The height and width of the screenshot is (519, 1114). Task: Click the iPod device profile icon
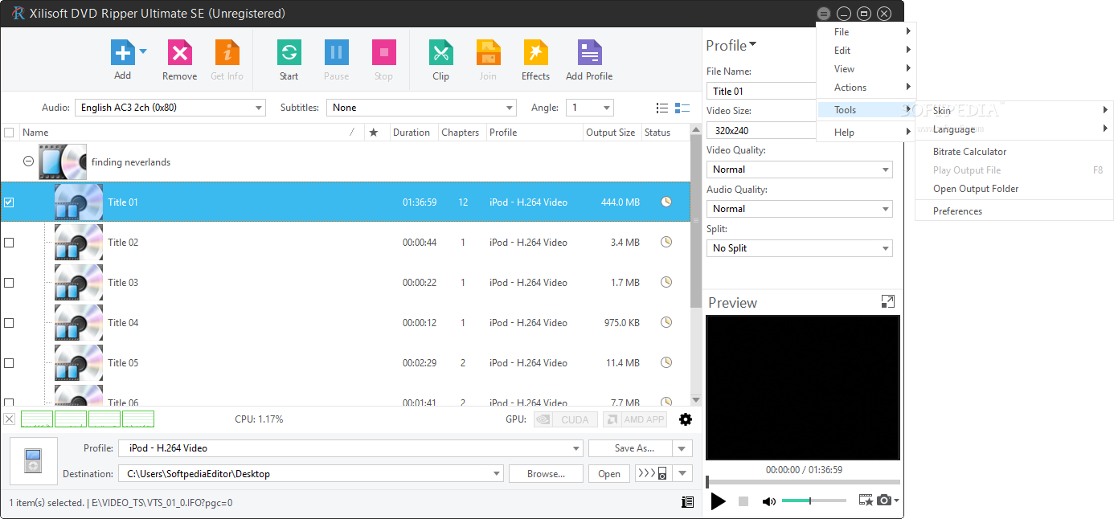(x=33, y=461)
